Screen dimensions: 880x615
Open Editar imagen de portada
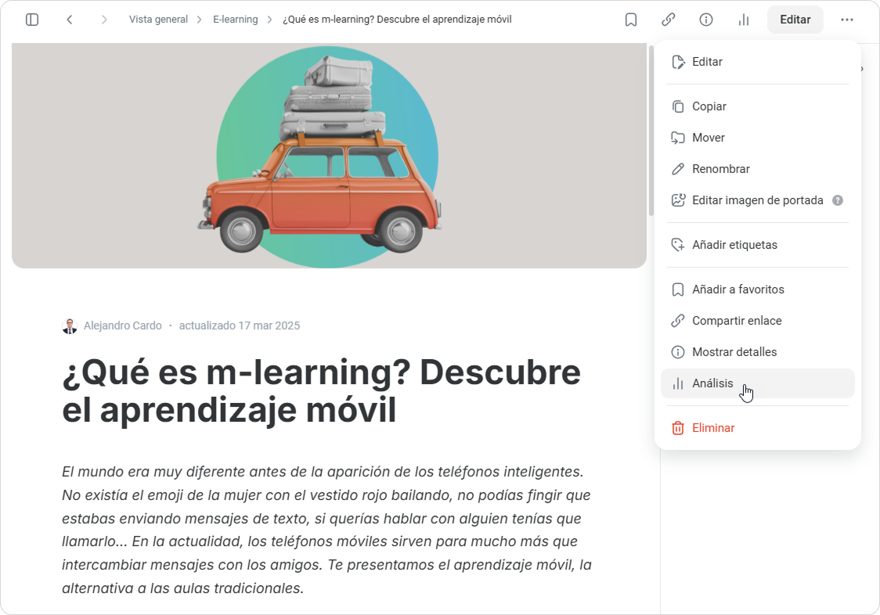(757, 200)
